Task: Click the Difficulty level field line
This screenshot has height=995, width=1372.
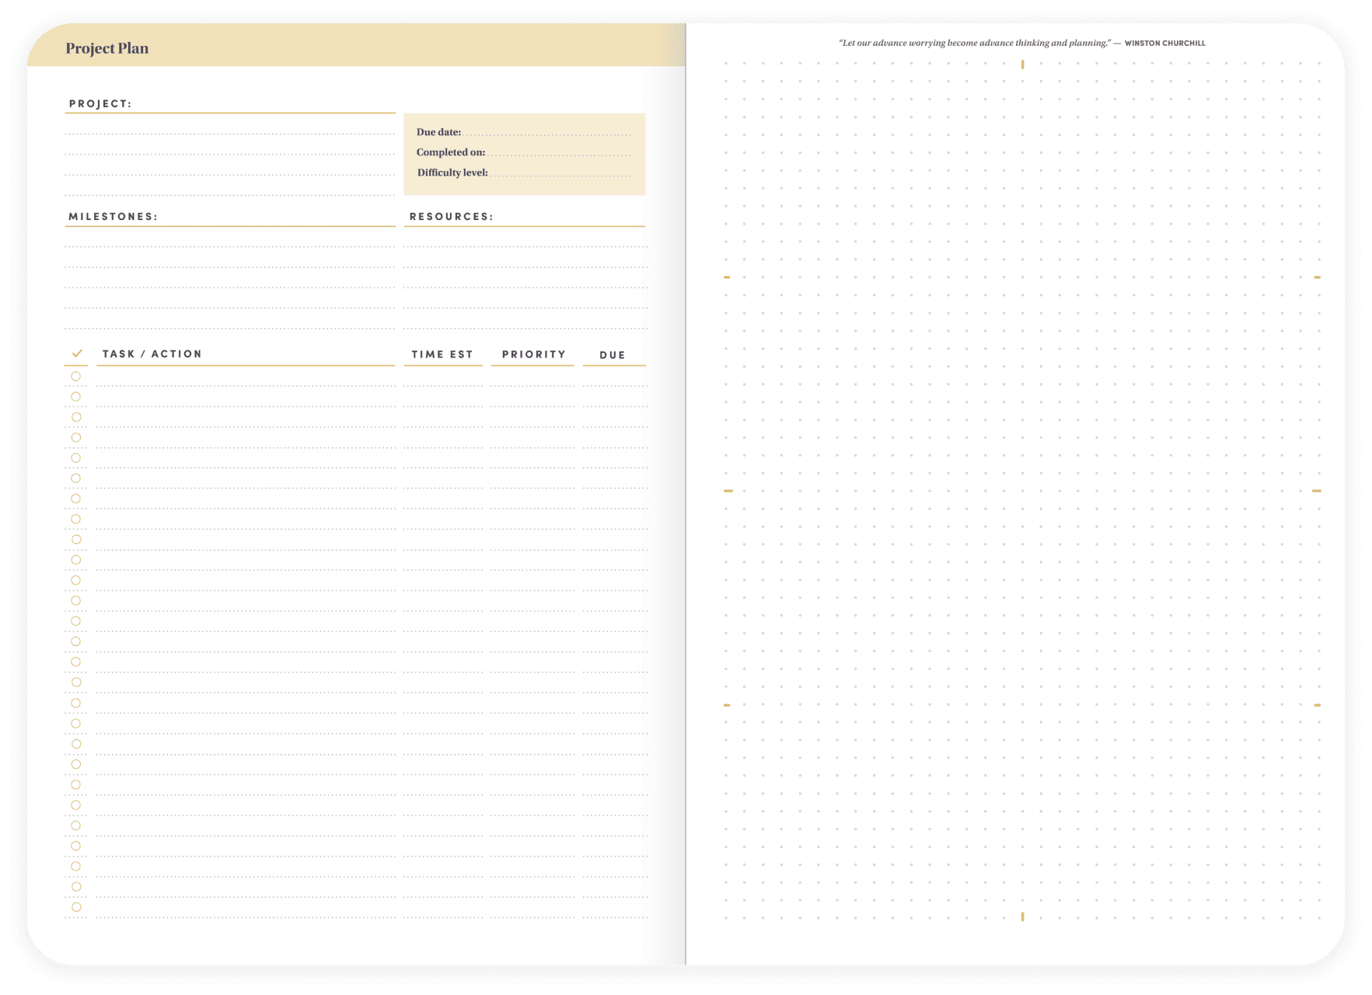Action: tap(560, 174)
